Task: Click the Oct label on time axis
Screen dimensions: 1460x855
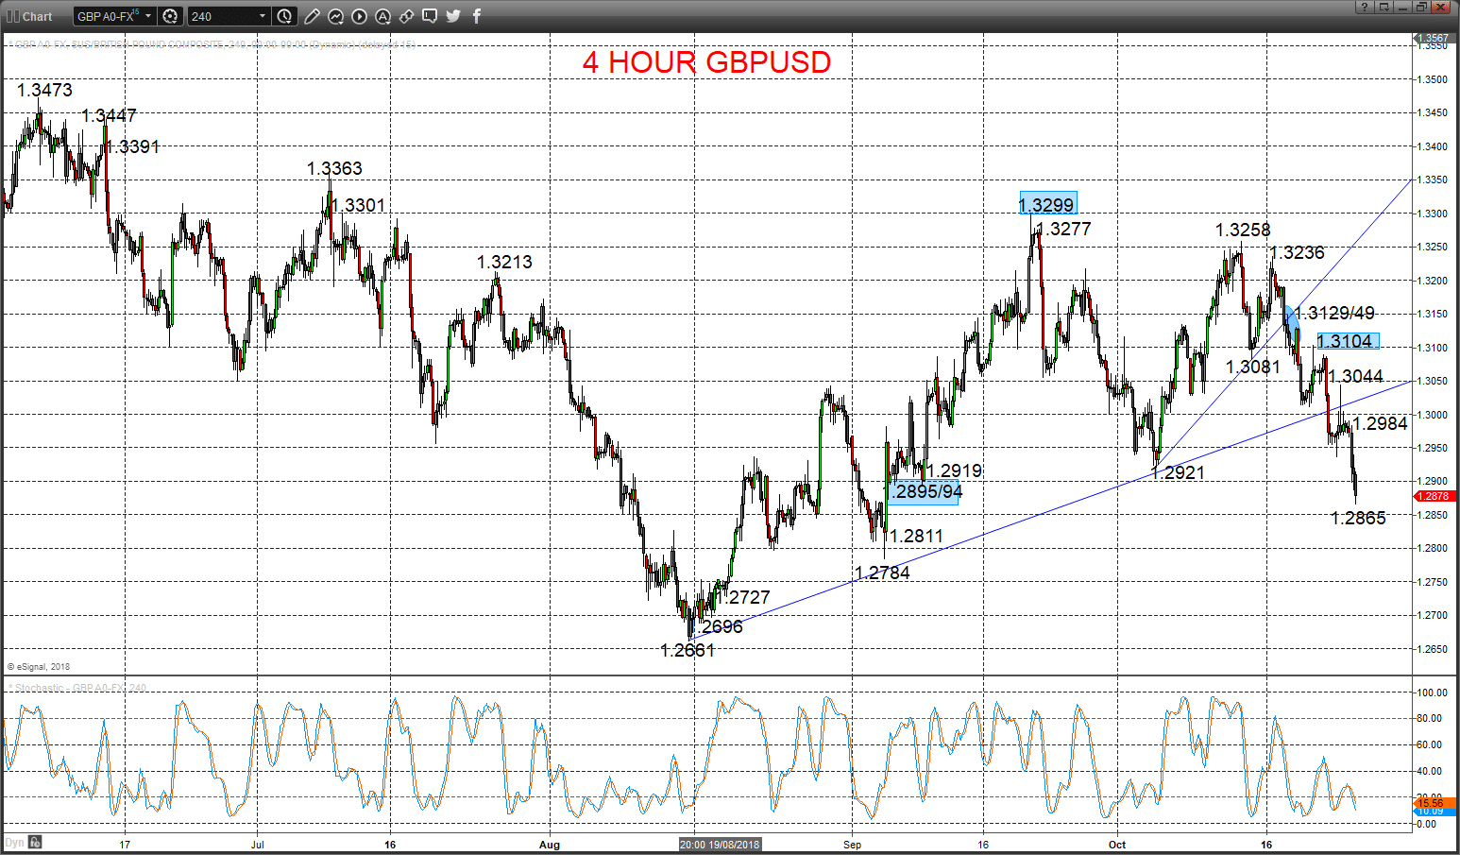Action: [x=1117, y=845]
